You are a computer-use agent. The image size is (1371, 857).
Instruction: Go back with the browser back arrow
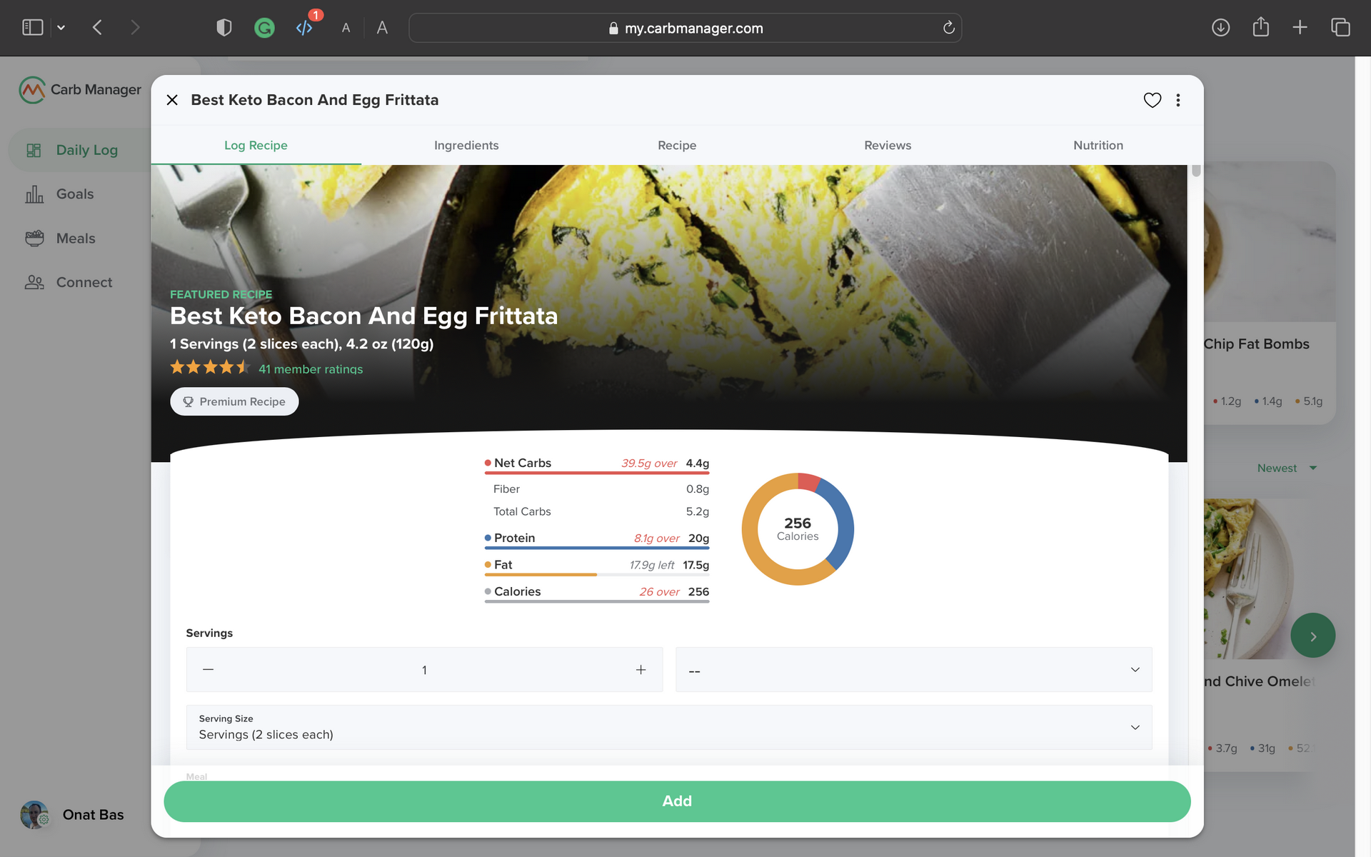(x=98, y=28)
